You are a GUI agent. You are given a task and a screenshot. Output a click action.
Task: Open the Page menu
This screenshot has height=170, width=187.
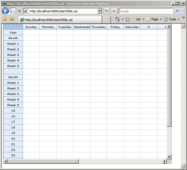[154, 19]
